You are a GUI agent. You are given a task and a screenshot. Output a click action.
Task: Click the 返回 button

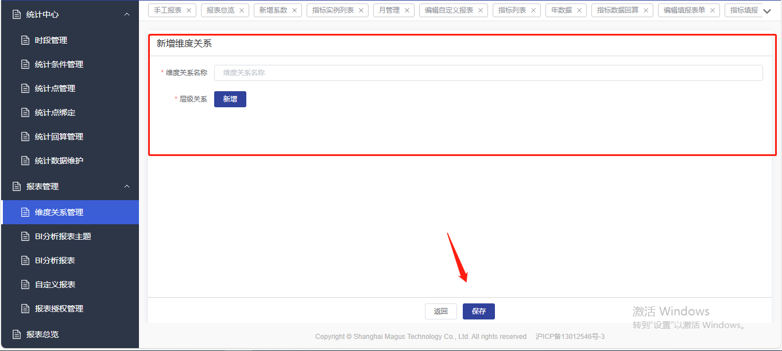440,311
